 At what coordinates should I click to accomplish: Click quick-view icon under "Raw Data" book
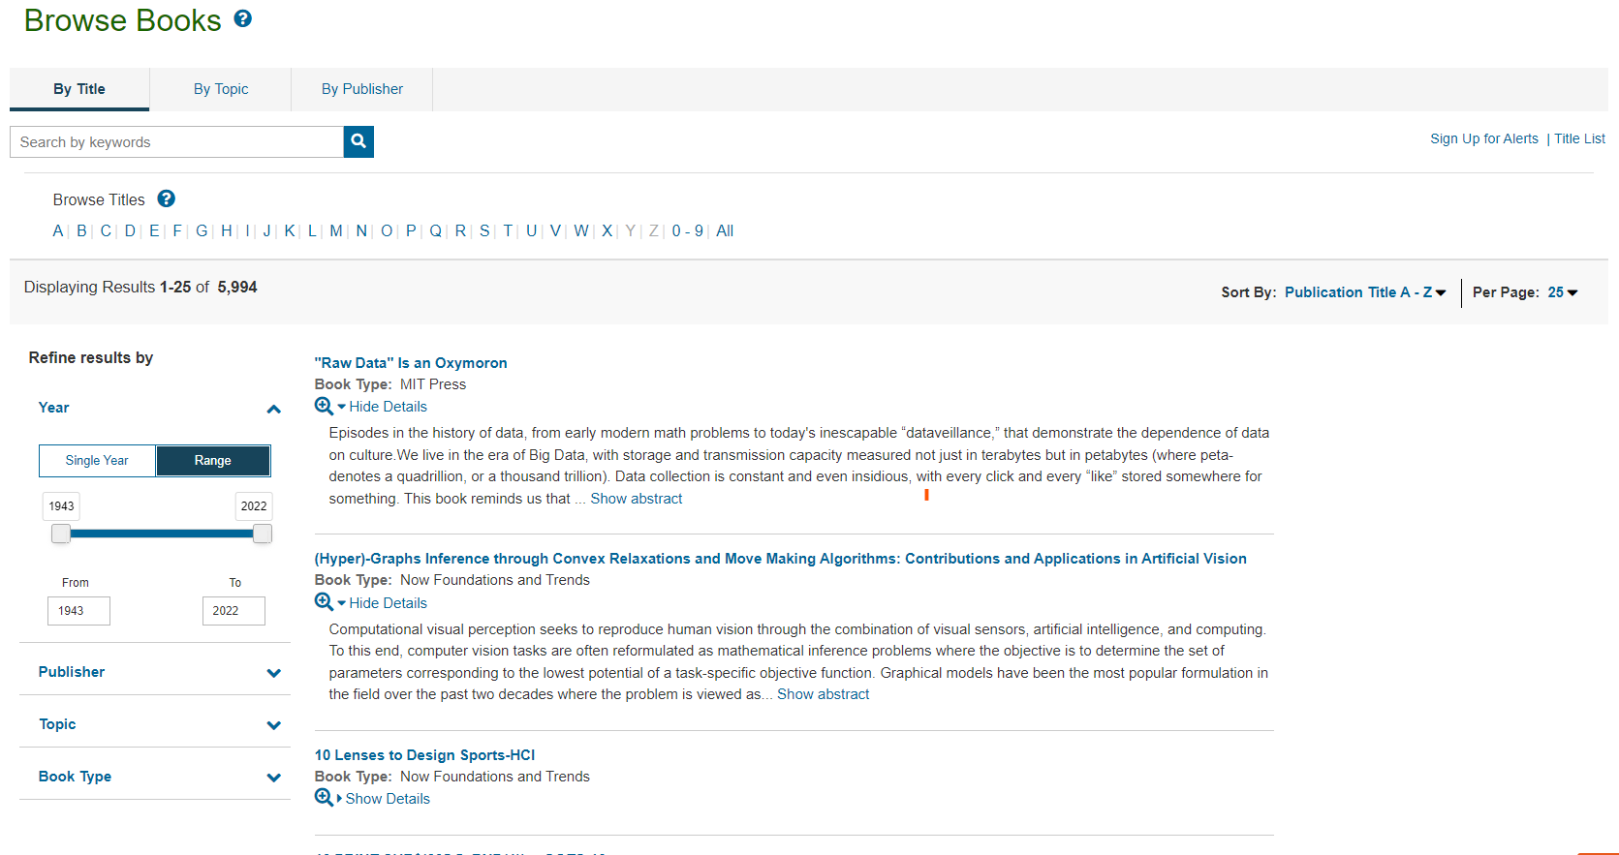pos(324,407)
